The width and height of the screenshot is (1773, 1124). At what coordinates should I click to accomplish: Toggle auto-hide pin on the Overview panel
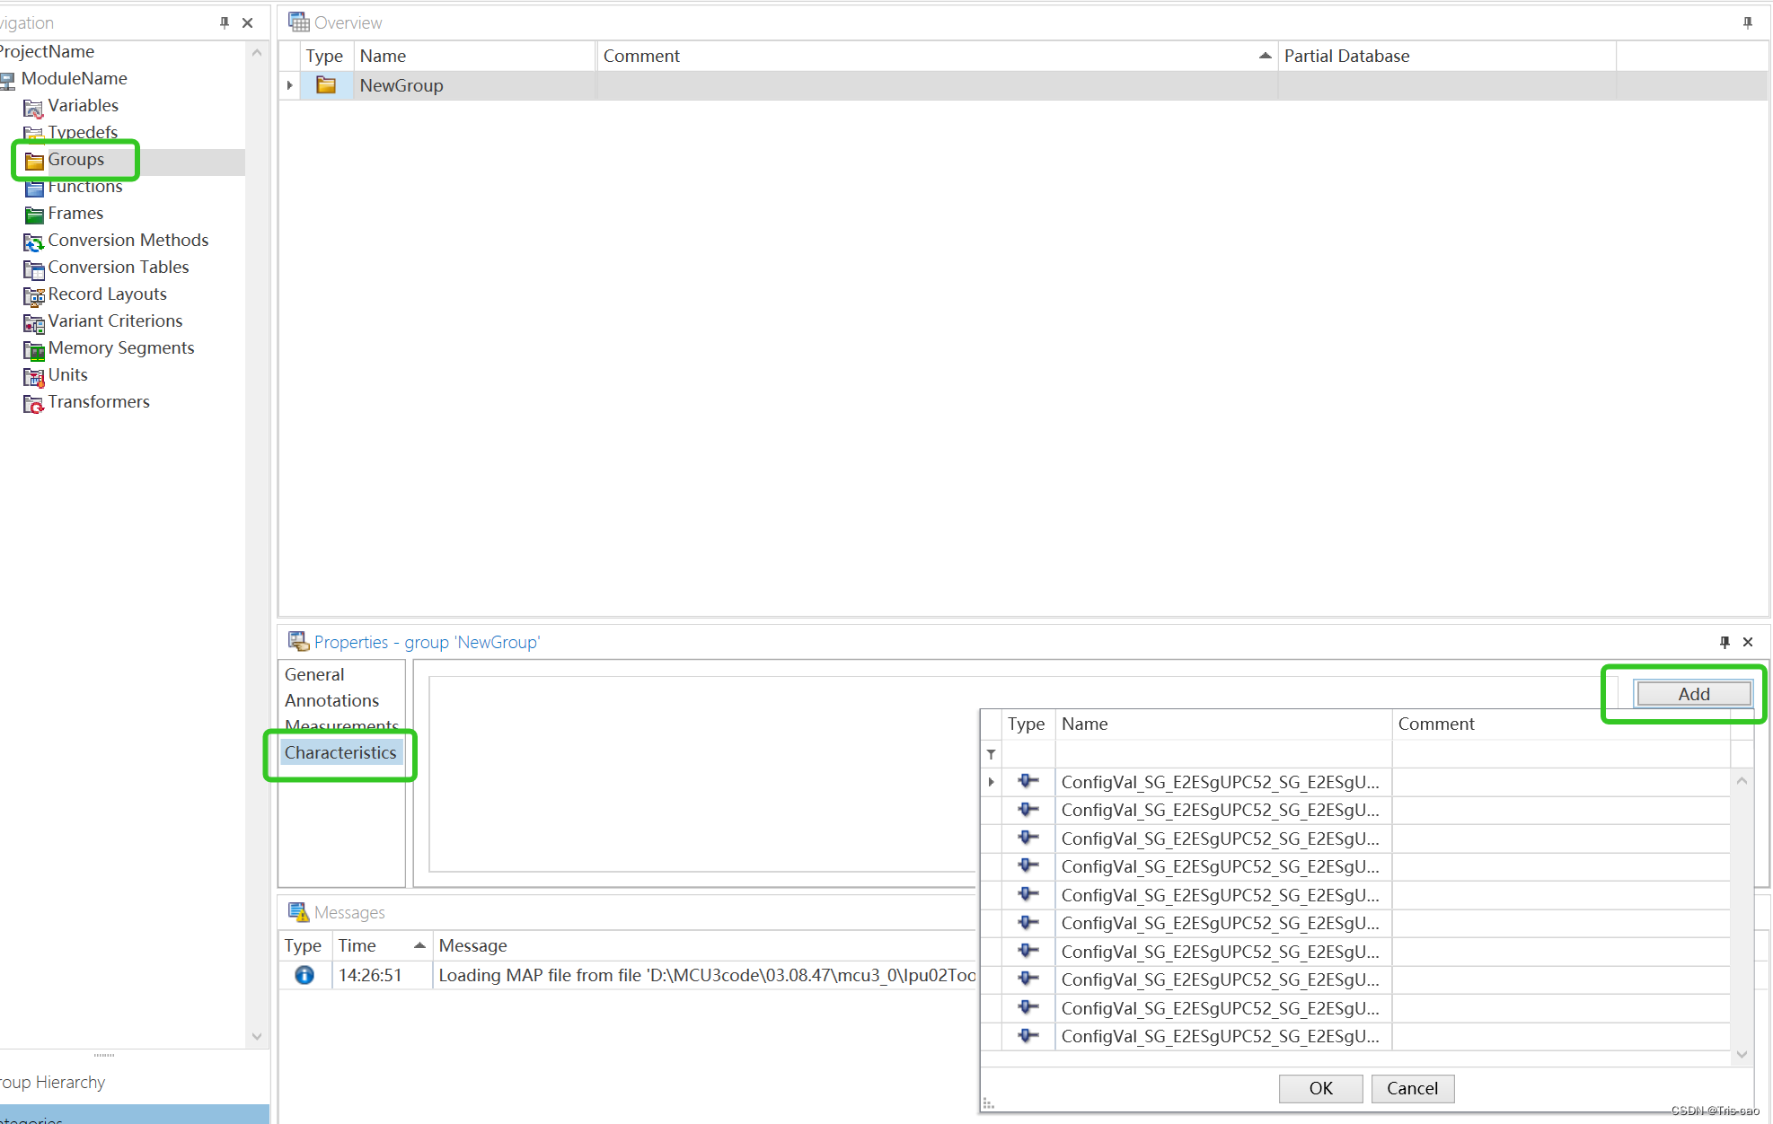(x=1748, y=22)
